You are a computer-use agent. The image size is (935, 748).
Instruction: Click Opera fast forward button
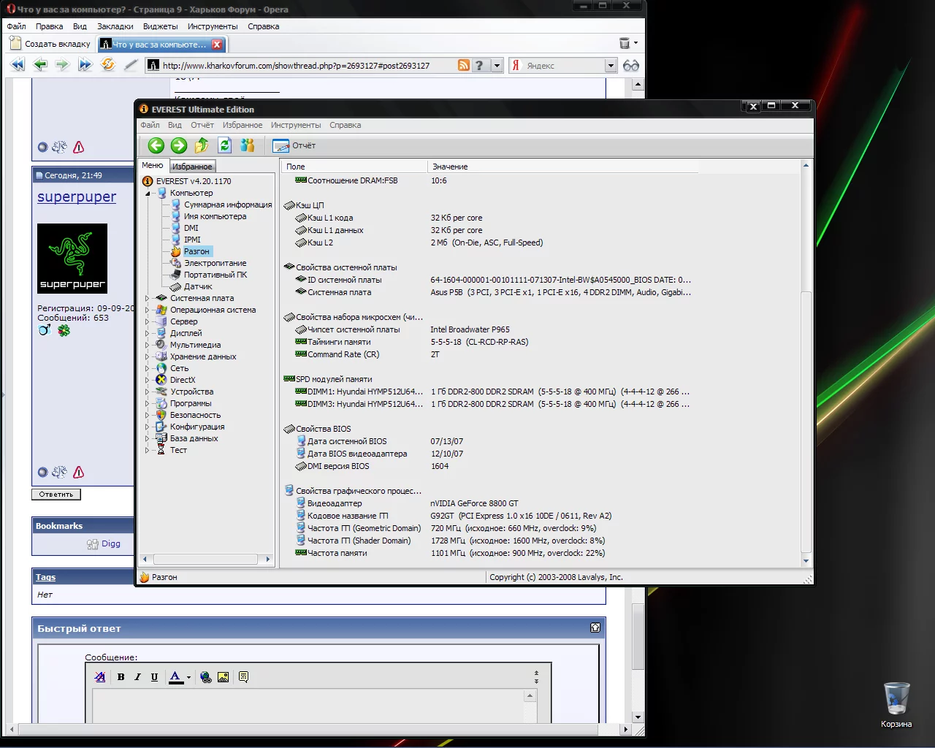(85, 65)
